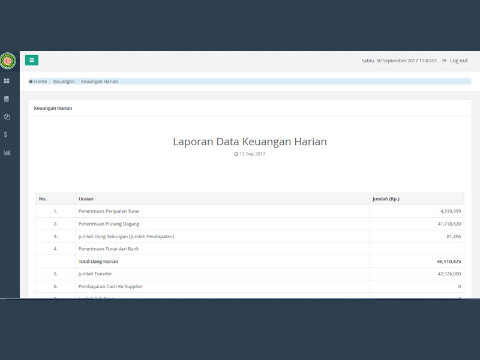Click the Jumlah Transfer amount 42,526,000
The image size is (480, 360).
point(445,274)
